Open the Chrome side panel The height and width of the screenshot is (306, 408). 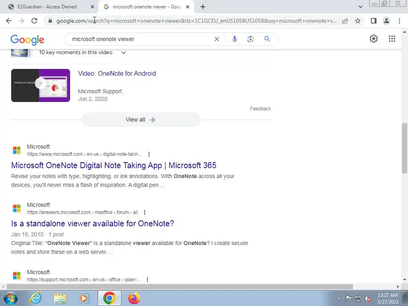pos(374,21)
